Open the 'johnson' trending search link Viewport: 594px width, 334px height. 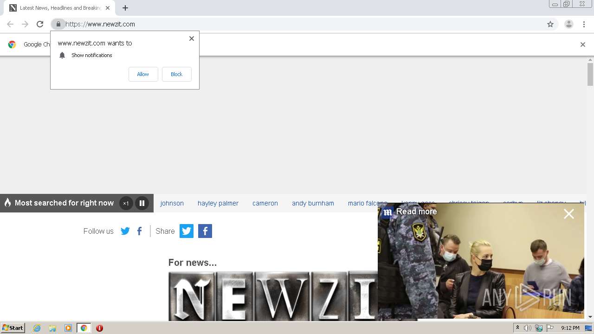pos(172,203)
